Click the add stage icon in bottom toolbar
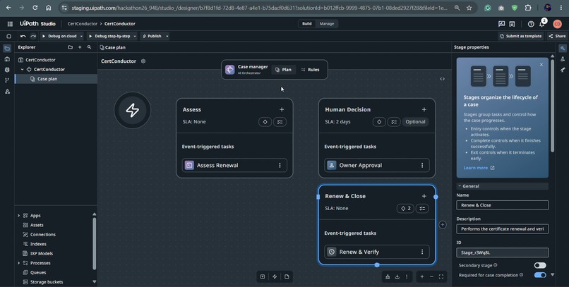 point(263,277)
